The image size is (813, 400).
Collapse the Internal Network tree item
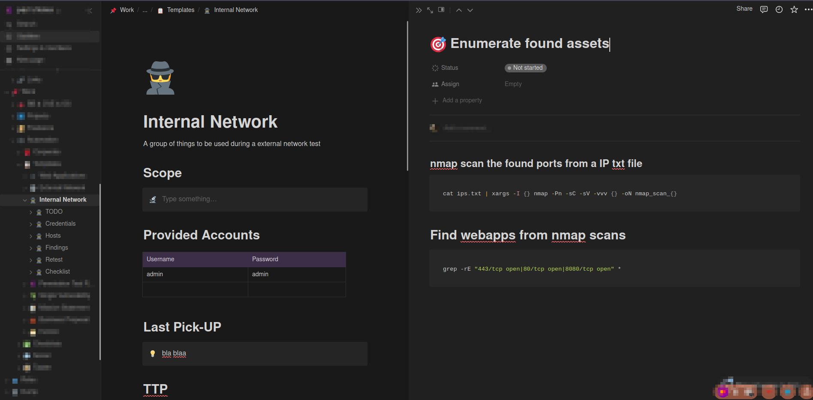[x=25, y=200]
